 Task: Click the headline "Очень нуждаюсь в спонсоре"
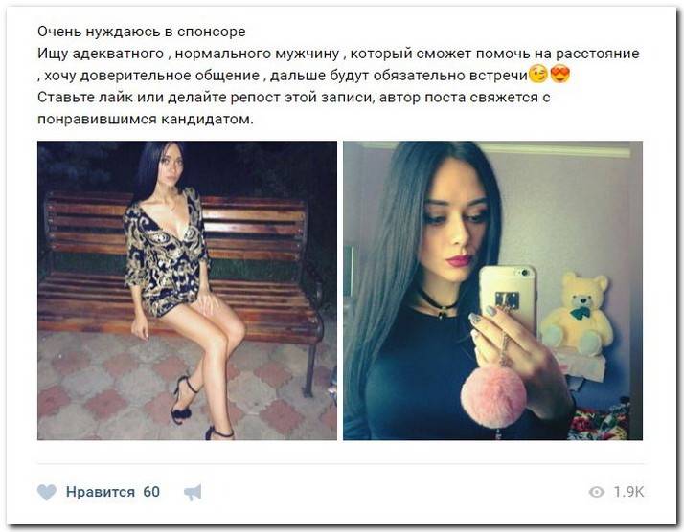pyautogui.click(x=142, y=32)
